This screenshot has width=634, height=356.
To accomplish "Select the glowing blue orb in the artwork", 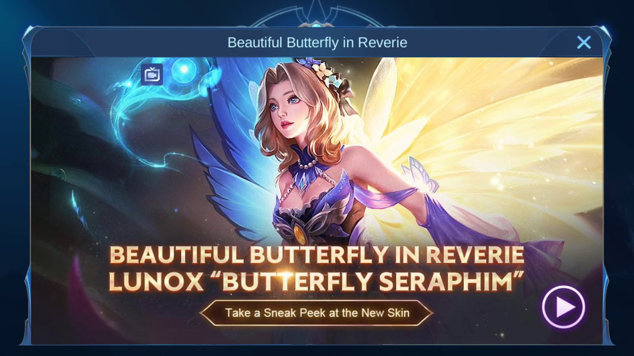I will click(184, 70).
